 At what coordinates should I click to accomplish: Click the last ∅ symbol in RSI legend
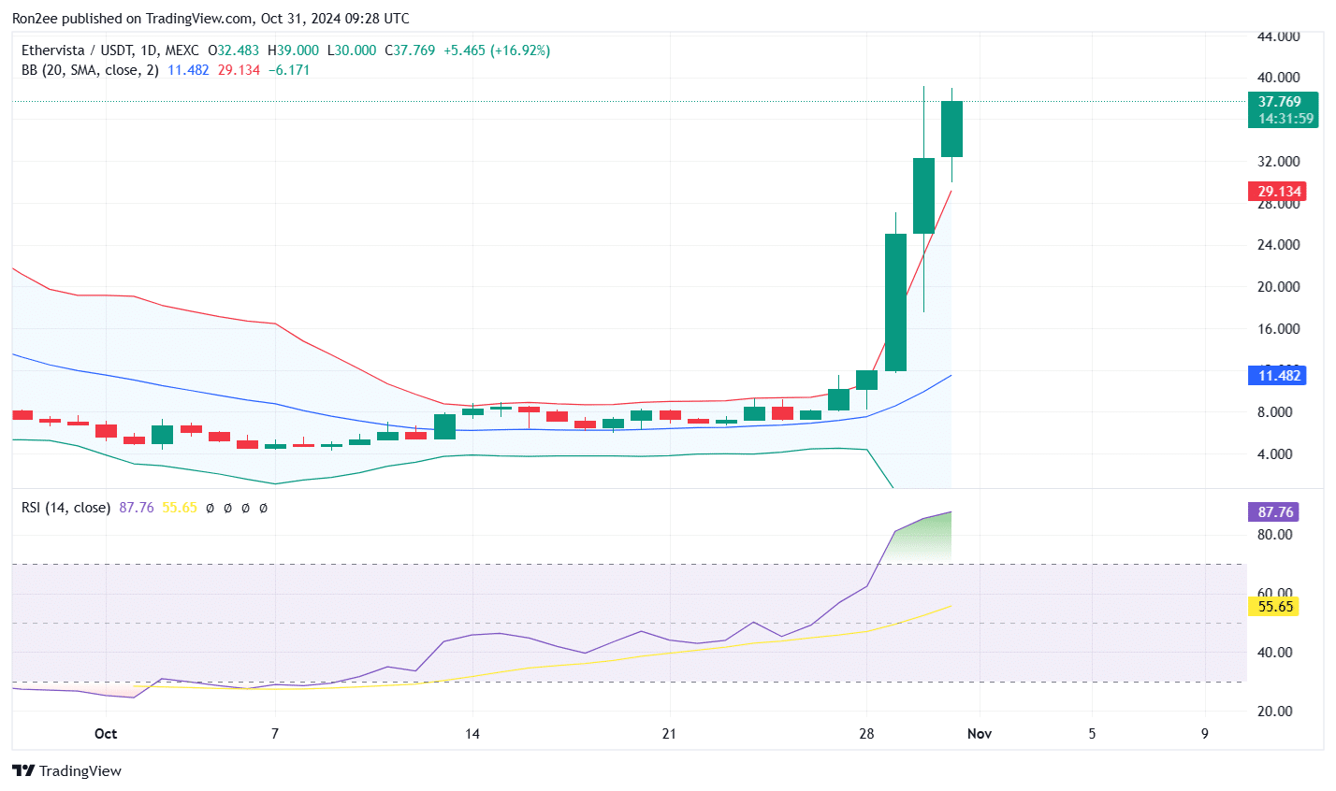(263, 508)
